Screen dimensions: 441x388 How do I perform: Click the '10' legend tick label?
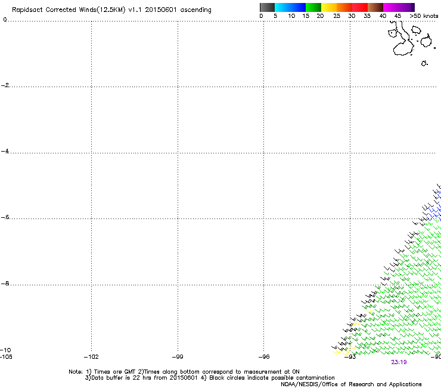pyautogui.click(x=291, y=16)
